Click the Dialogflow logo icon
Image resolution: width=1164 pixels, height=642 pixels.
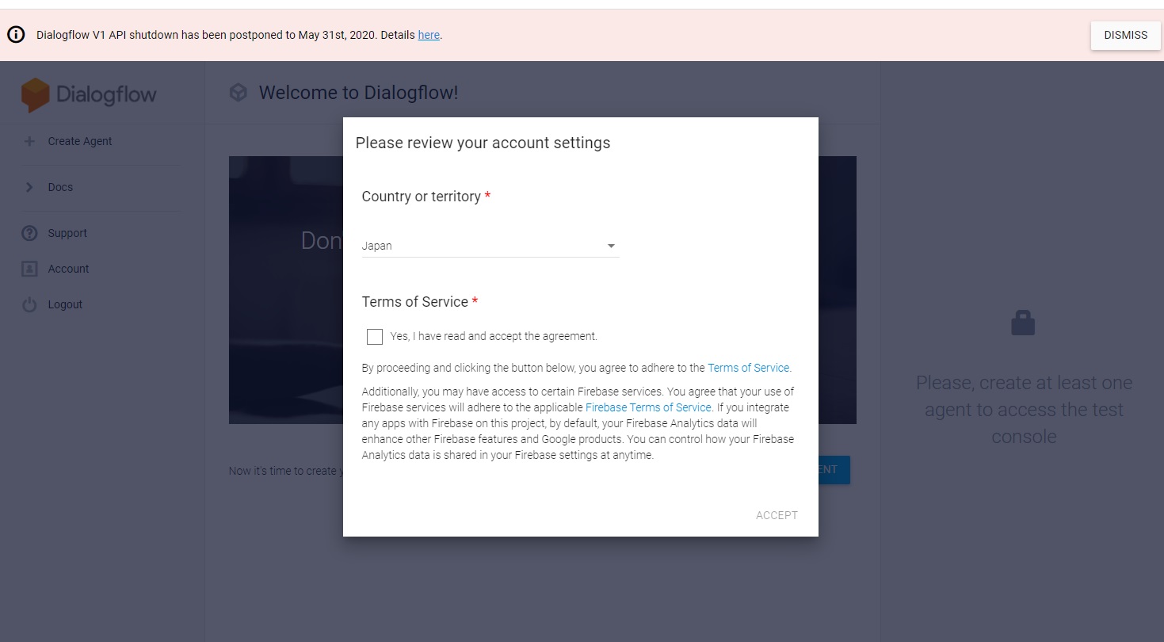tap(35, 95)
